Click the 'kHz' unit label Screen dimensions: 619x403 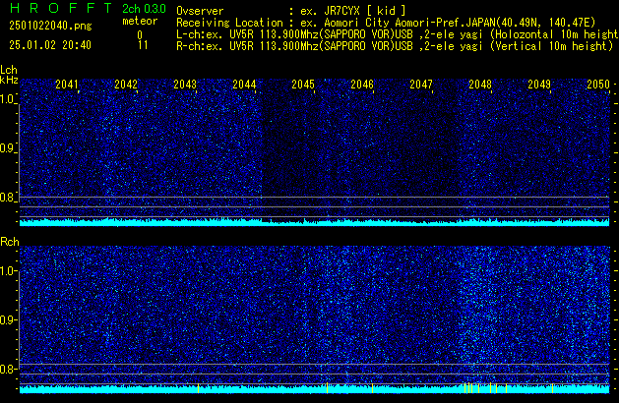pos(9,80)
